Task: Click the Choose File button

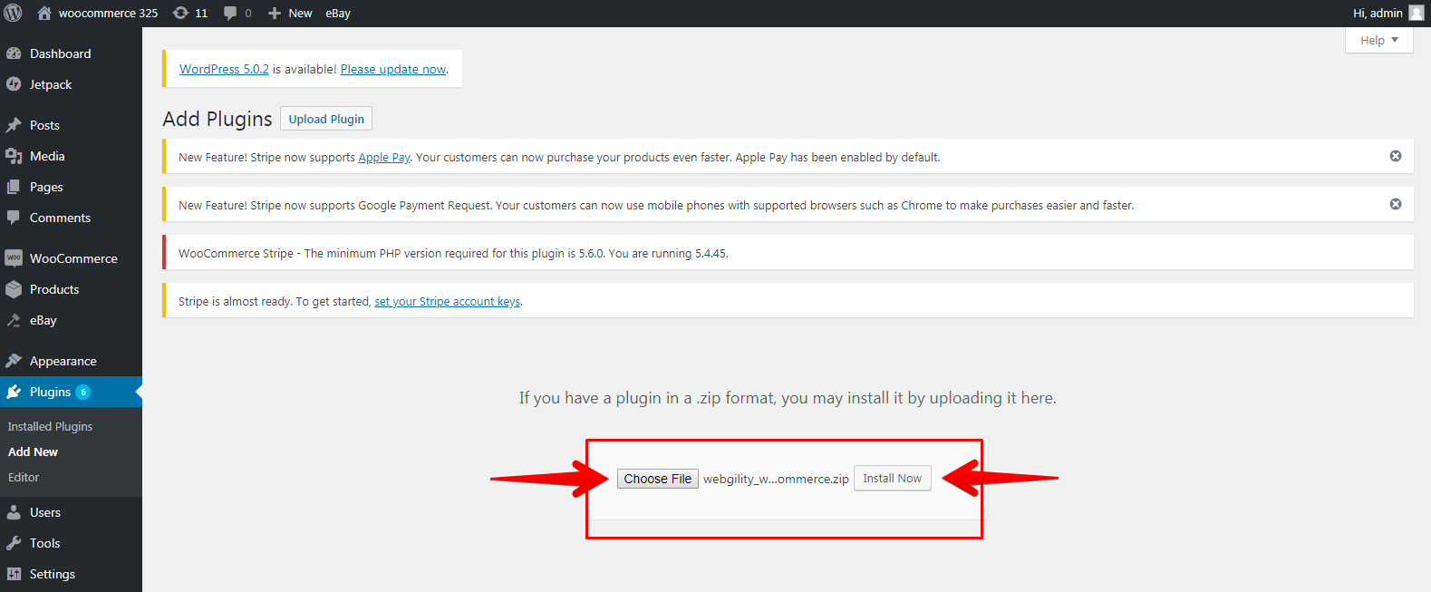Action: point(657,479)
